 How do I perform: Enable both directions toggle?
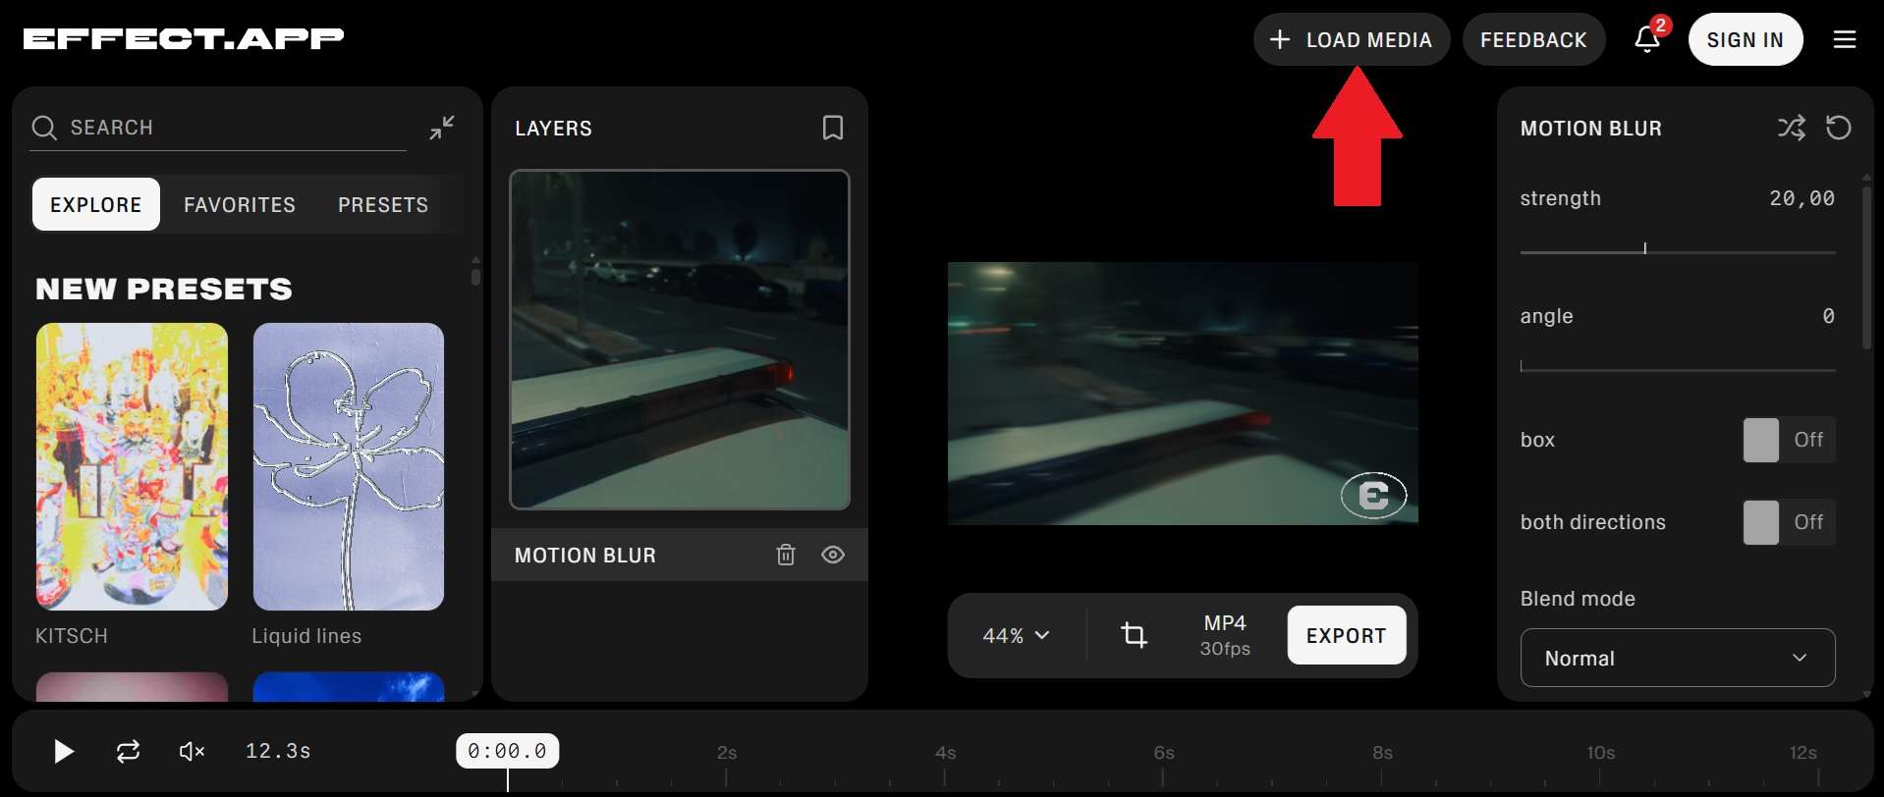pyautogui.click(x=1789, y=522)
